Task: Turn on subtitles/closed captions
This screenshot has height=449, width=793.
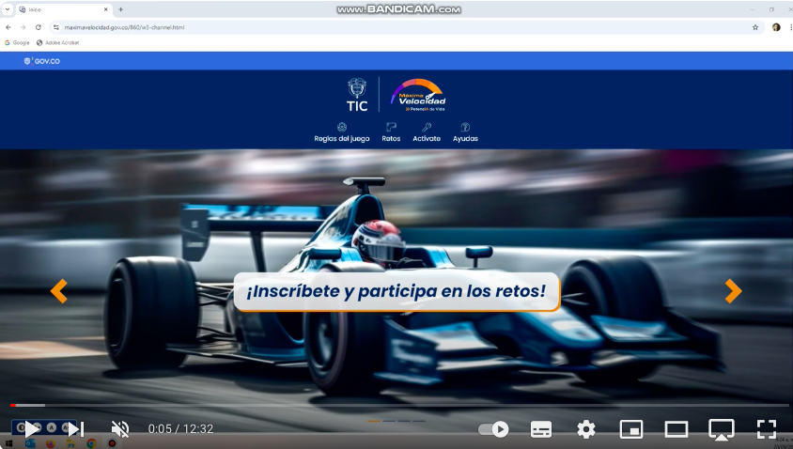Action: click(541, 429)
